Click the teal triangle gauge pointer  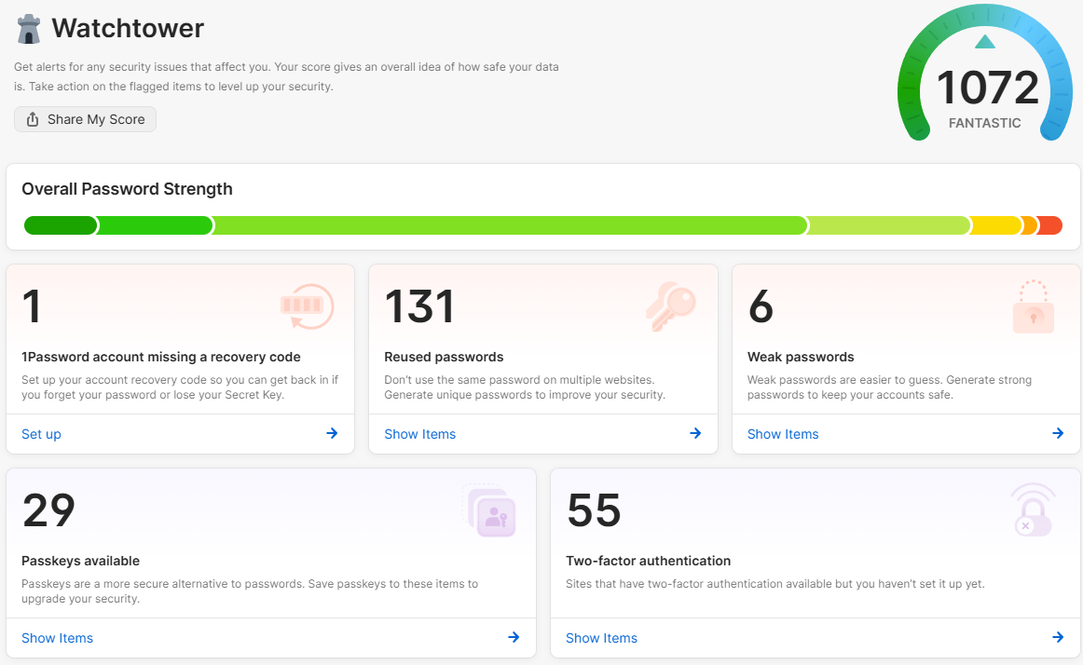(985, 42)
